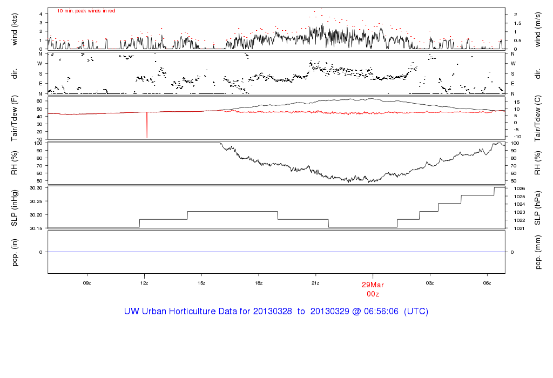Screen dimensions: 553x378
Task: Click the '18z' time axis label
Action: [x=259, y=283]
